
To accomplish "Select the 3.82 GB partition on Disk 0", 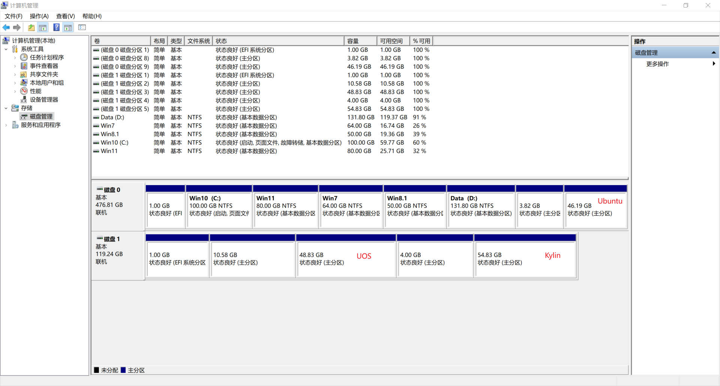I will (x=540, y=206).
